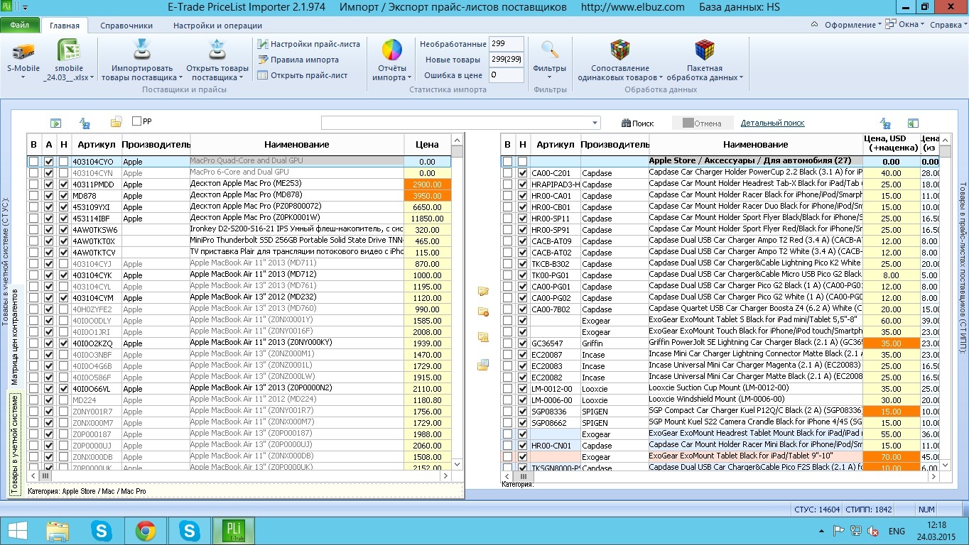Sort by the left table Артикул header

click(97, 145)
